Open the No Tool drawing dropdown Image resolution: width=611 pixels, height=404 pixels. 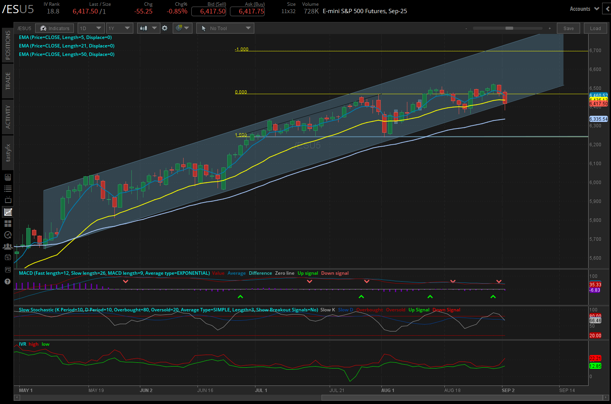click(225, 28)
